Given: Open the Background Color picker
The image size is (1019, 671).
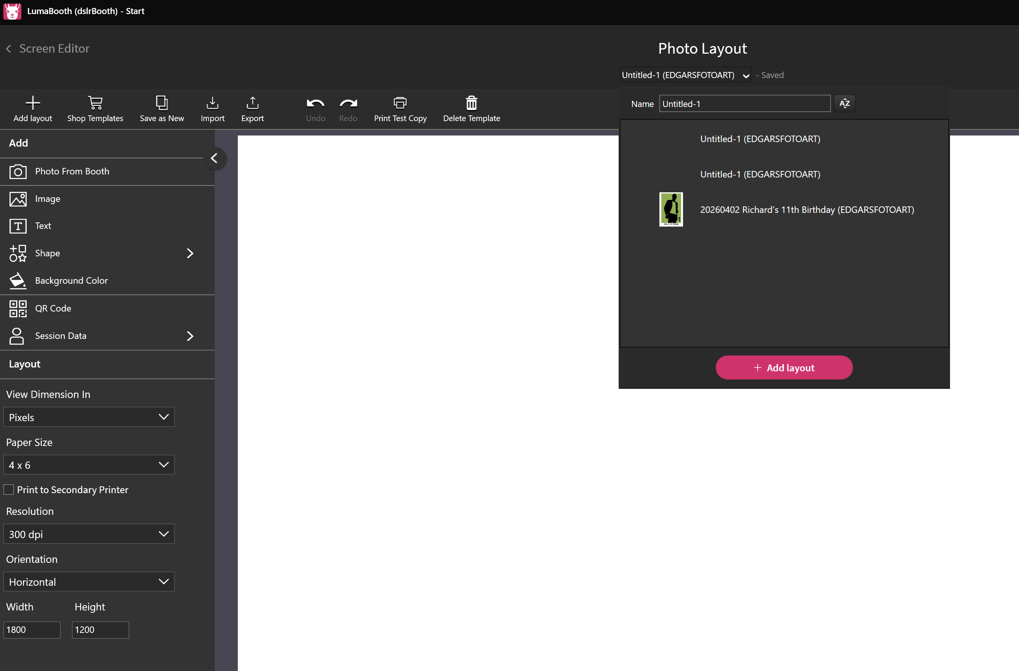Looking at the screenshot, I should click(107, 281).
